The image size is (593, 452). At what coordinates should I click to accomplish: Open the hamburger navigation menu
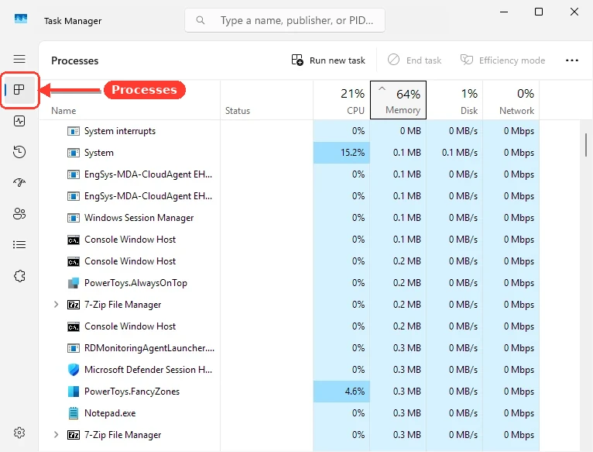(x=19, y=59)
